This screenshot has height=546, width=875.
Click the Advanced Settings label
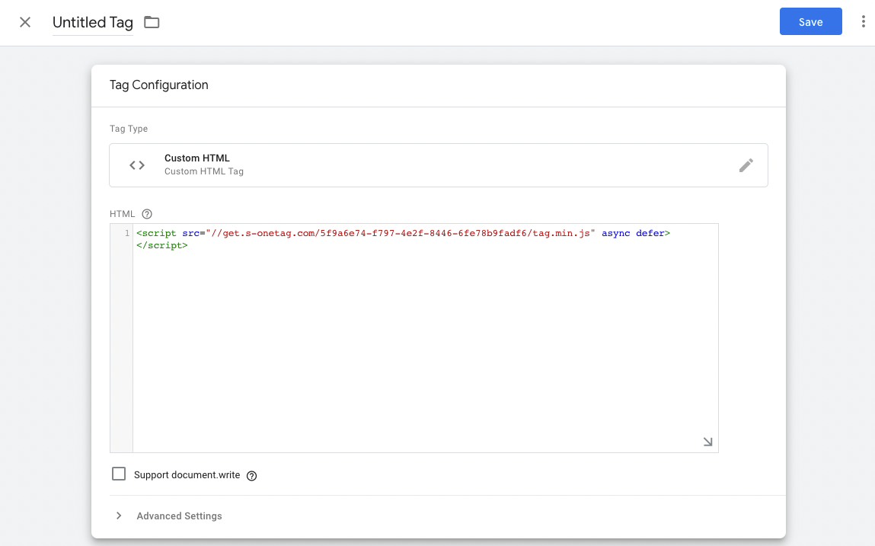[x=179, y=516]
